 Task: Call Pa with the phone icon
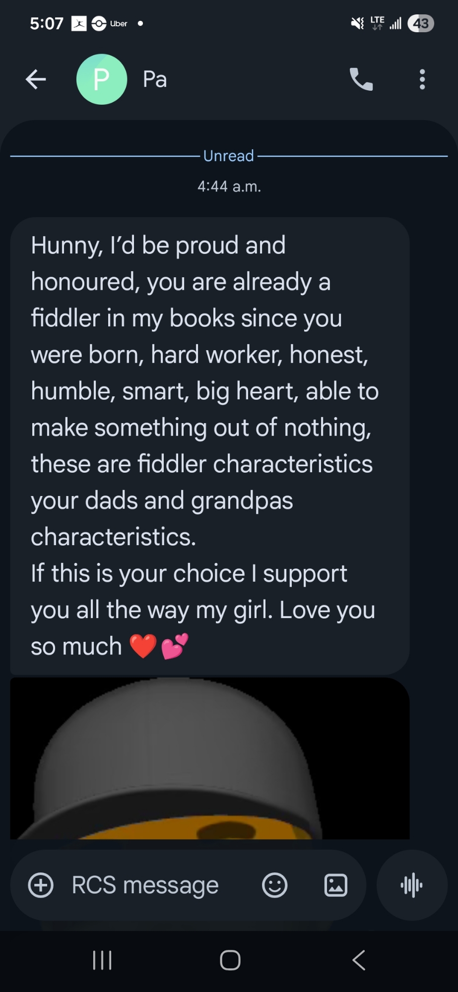click(361, 79)
